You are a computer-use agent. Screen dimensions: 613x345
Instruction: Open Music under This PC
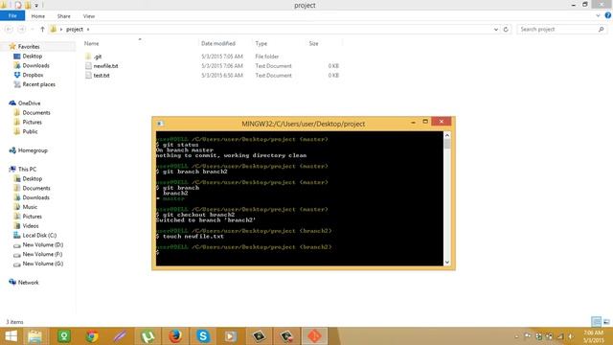coord(30,207)
